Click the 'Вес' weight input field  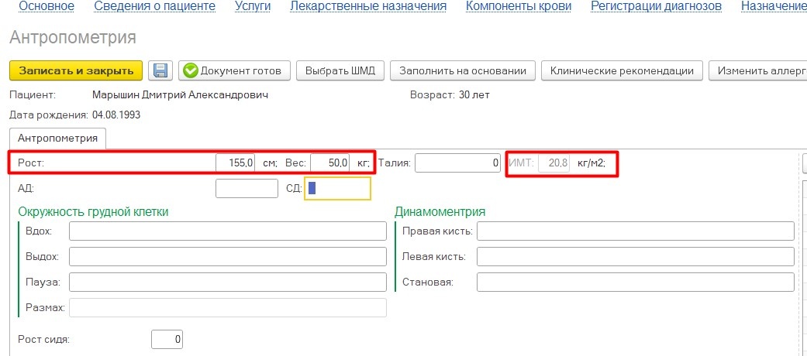pyautogui.click(x=330, y=163)
